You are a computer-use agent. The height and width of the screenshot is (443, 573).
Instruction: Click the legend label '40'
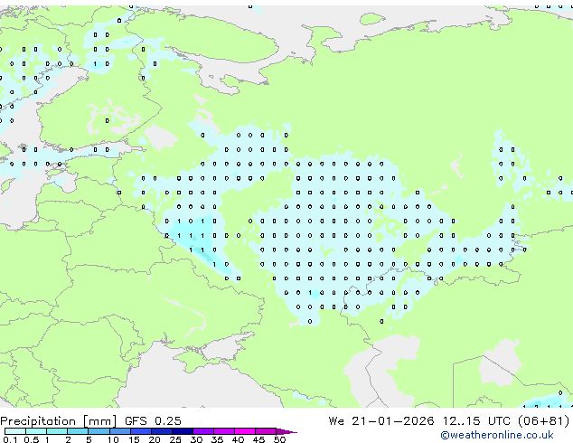(238, 439)
